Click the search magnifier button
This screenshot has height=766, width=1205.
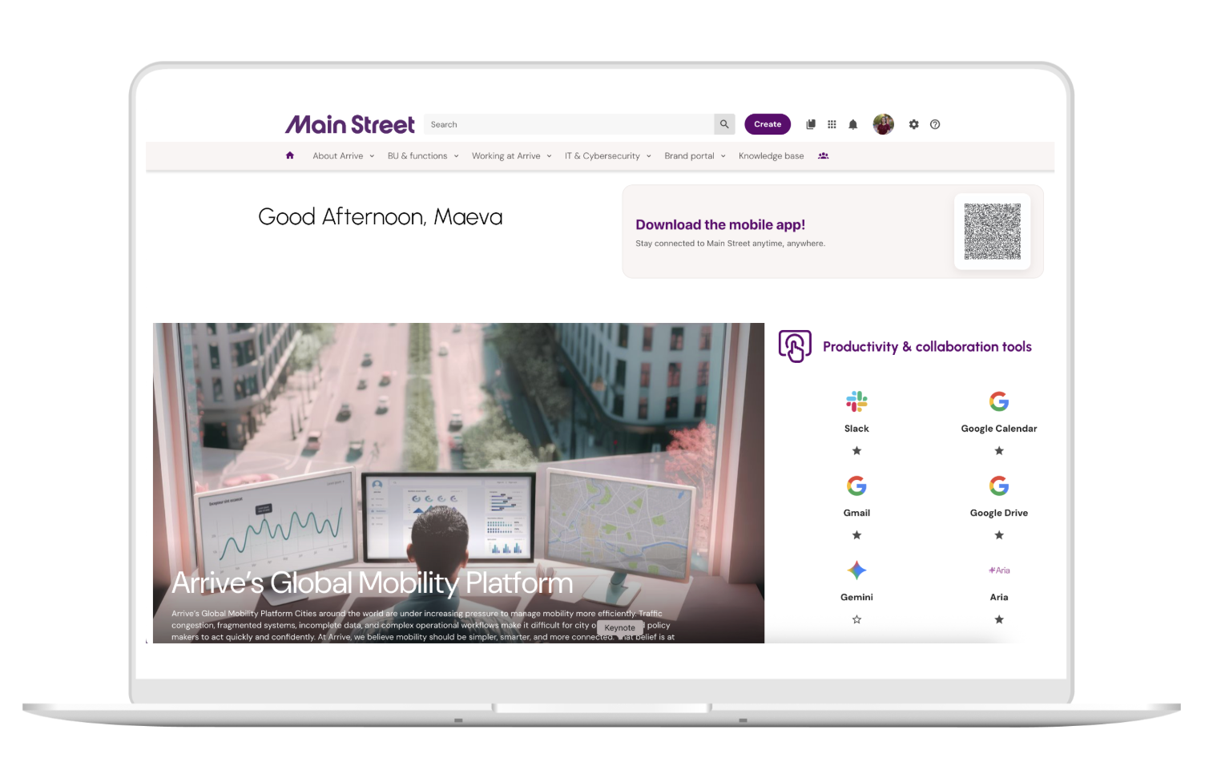tap(724, 124)
